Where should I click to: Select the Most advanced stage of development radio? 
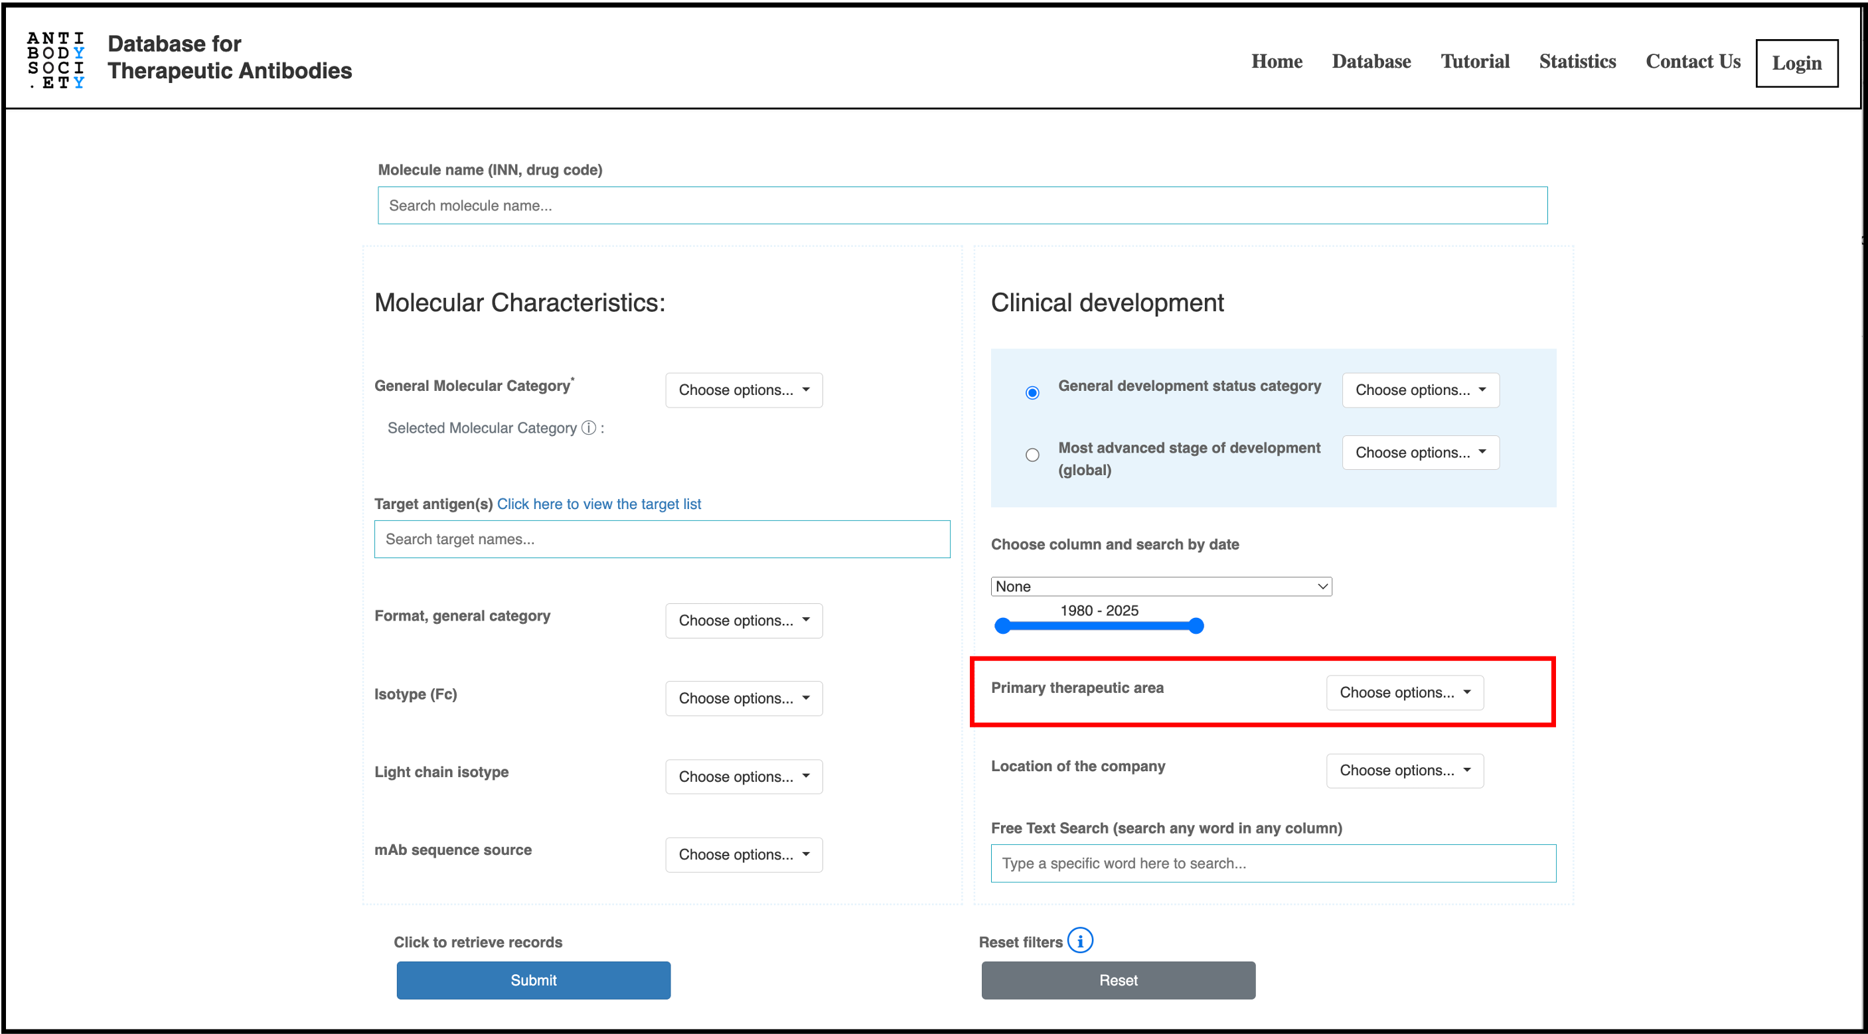[x=1032, y=455]
